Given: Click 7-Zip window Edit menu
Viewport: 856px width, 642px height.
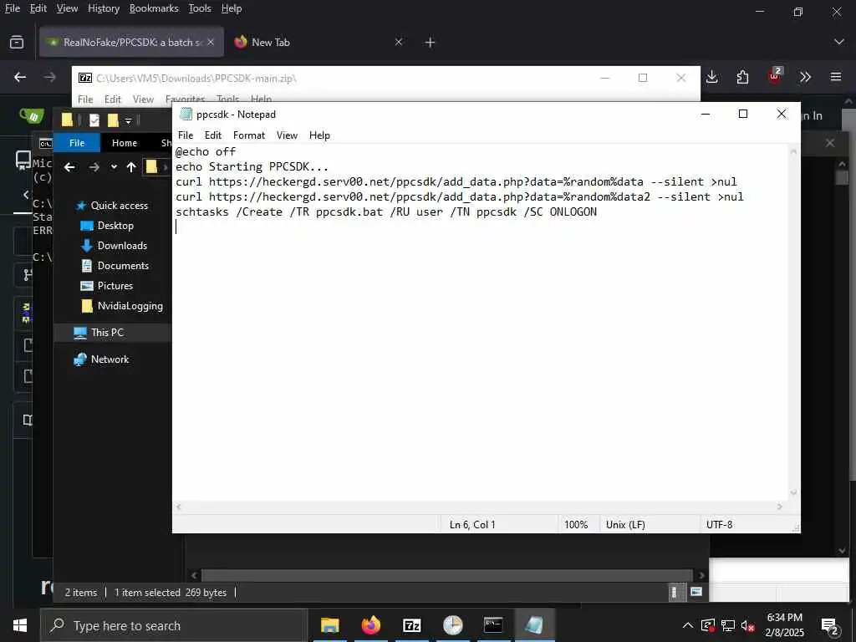Looking at the screenshot, I should tap(113, 99).
